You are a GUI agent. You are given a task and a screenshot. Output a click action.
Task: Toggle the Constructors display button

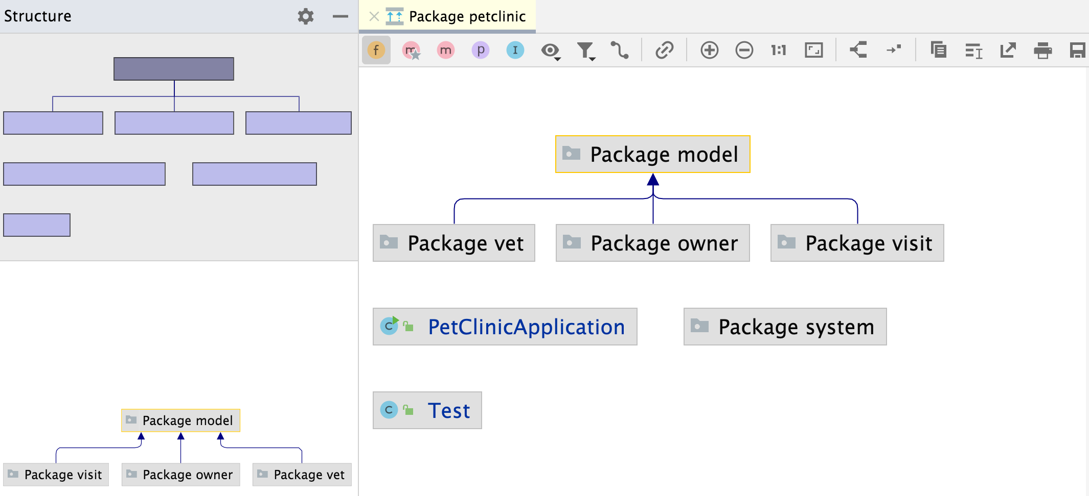coord(411,50)
